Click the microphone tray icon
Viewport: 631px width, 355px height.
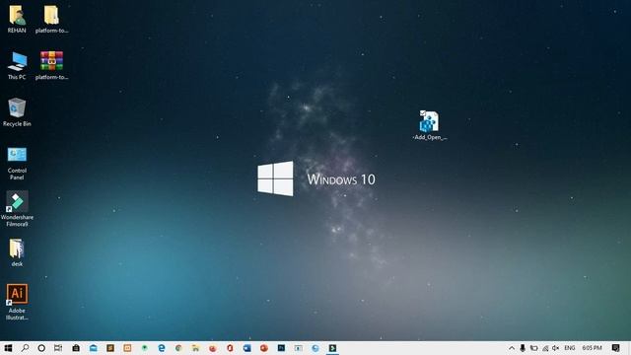[523, 348]
